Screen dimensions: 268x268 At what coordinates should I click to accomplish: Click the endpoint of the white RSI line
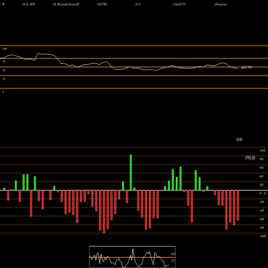click(x=237, y=69)
